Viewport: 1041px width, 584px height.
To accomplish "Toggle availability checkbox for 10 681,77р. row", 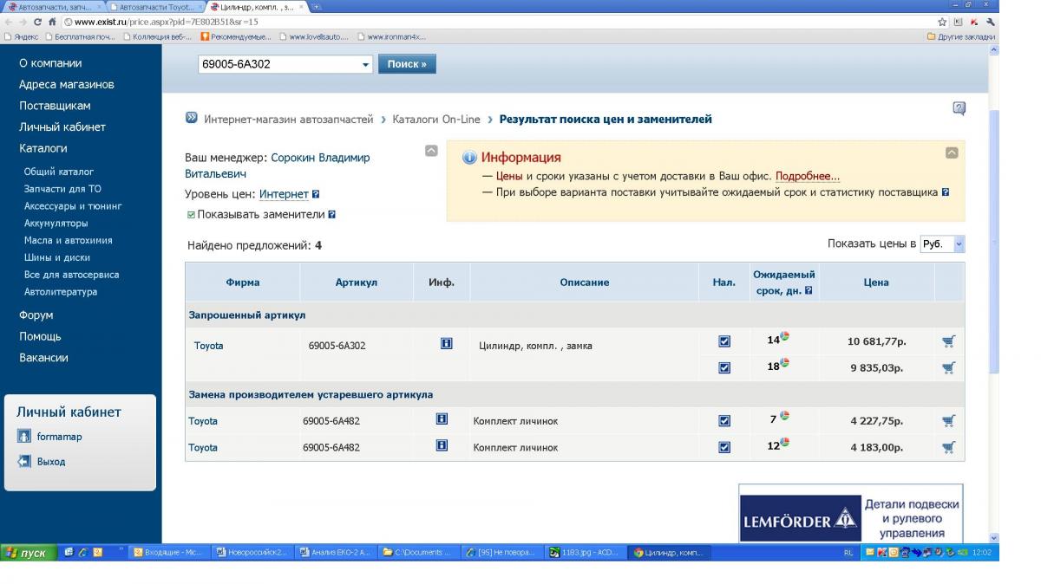I will tap(724, 341).
